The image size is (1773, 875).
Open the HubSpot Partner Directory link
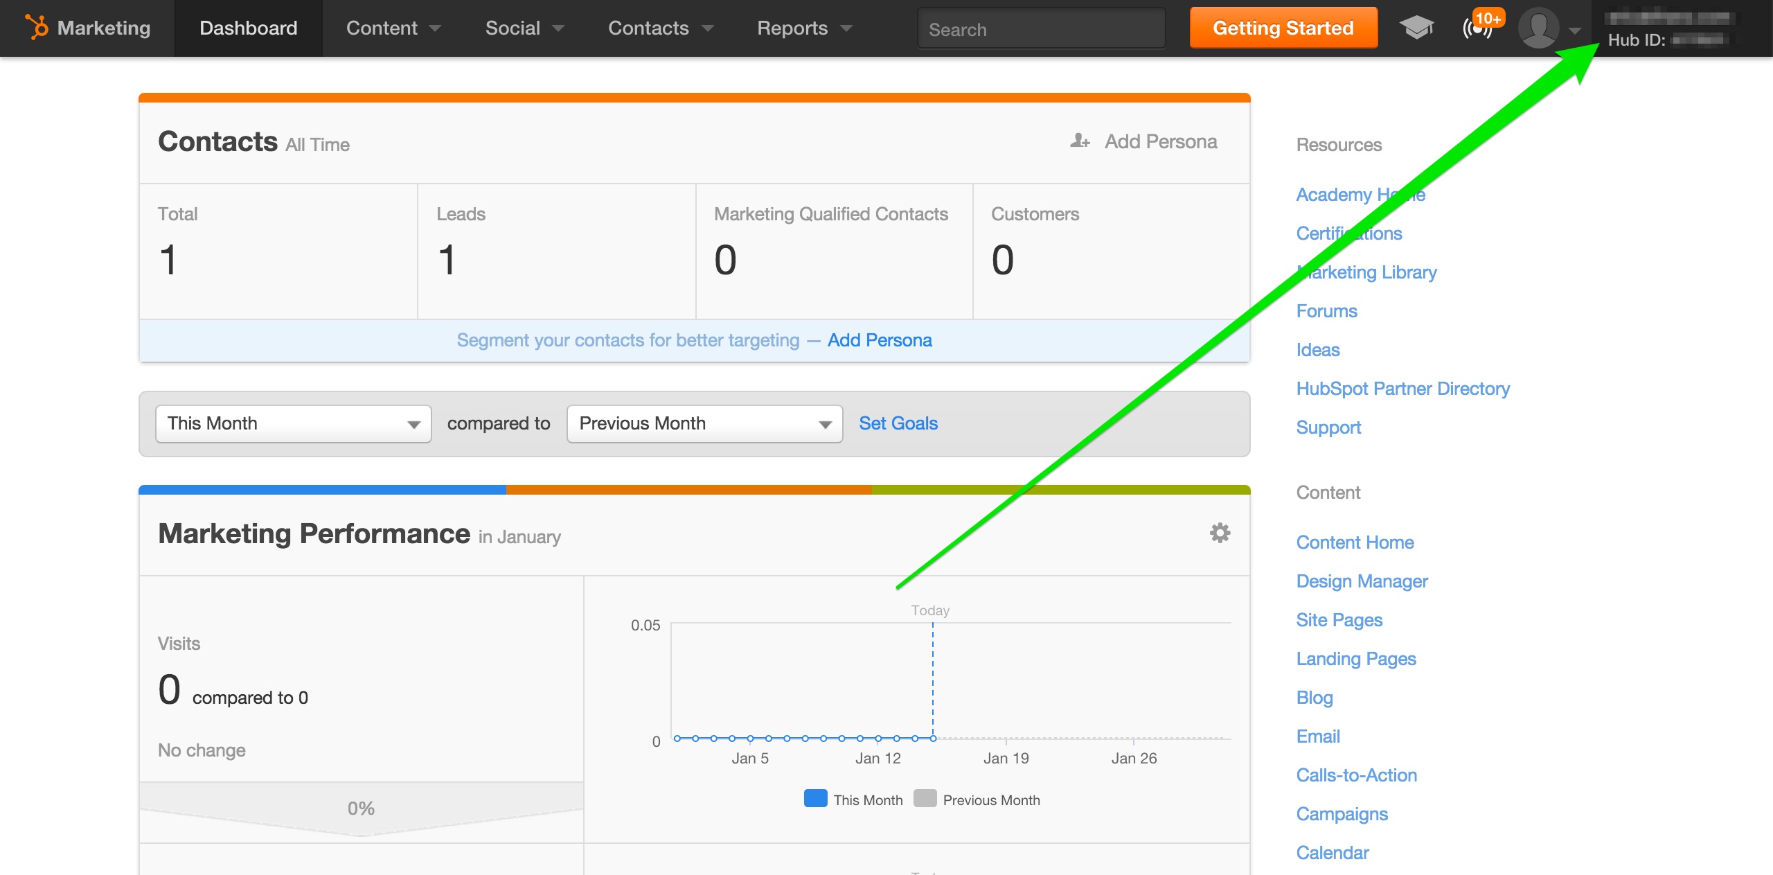click(x=1403, y=389)
